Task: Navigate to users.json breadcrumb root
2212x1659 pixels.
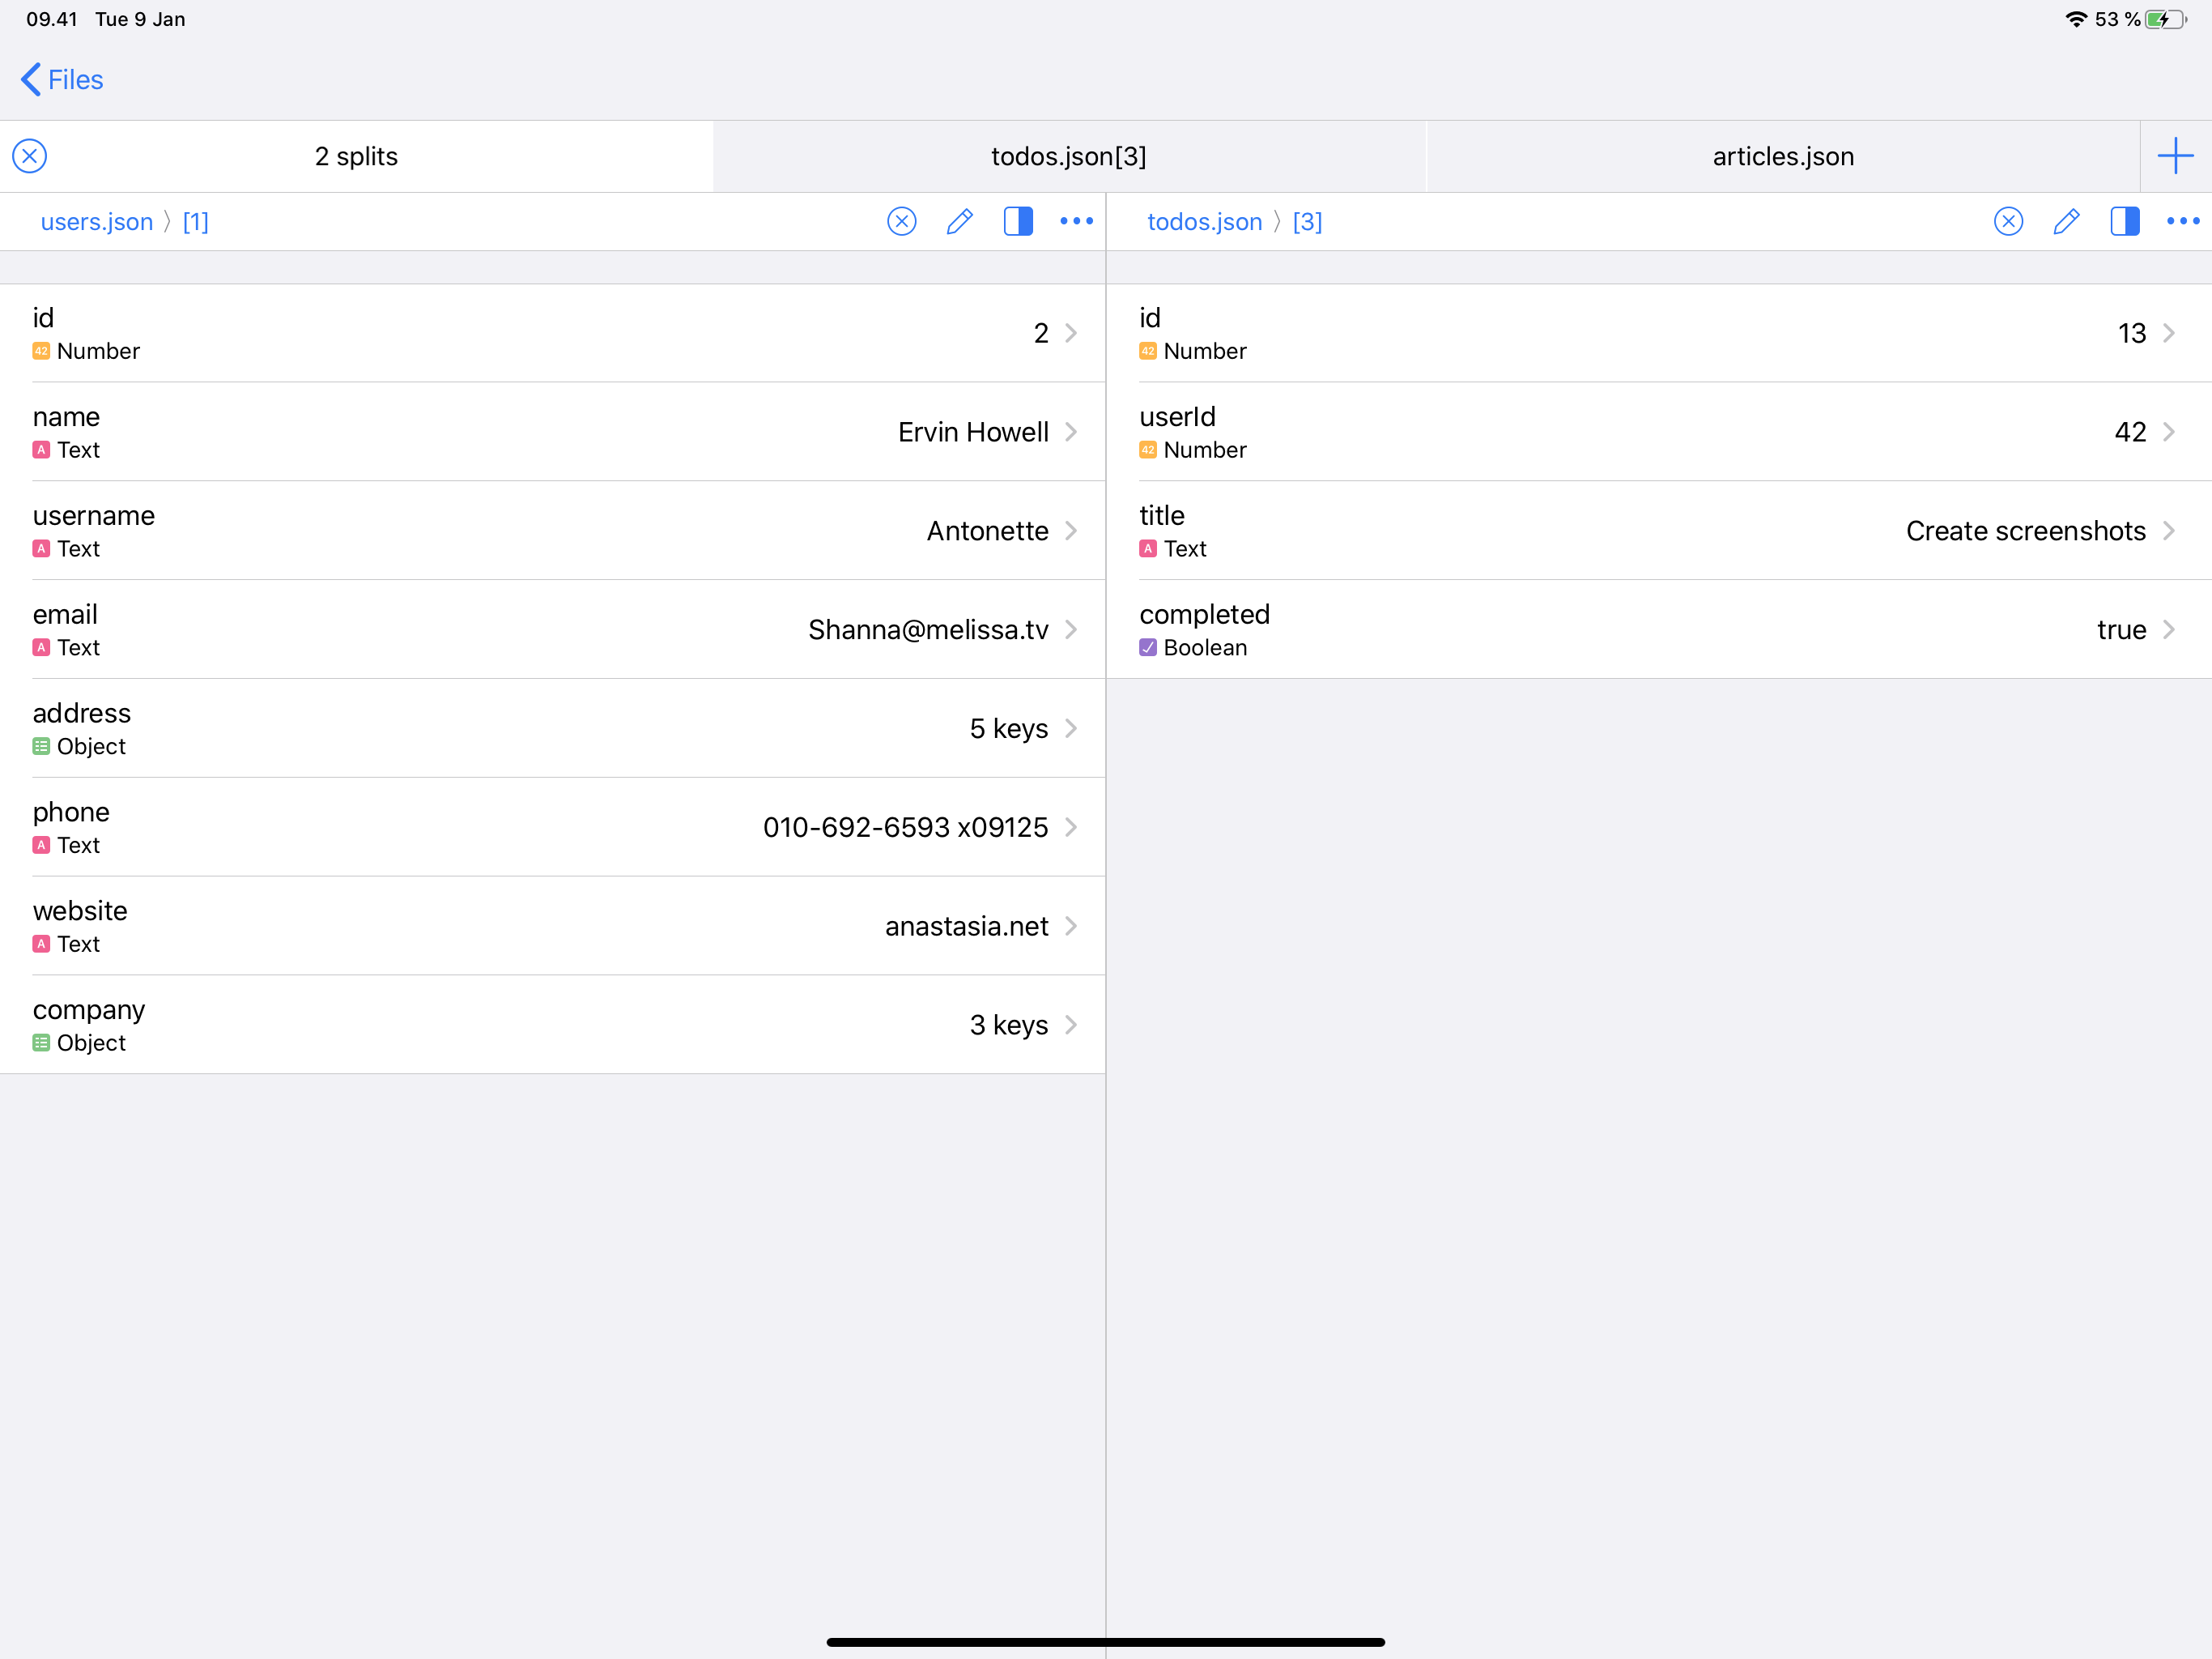Action: click(x=97, y=222)
